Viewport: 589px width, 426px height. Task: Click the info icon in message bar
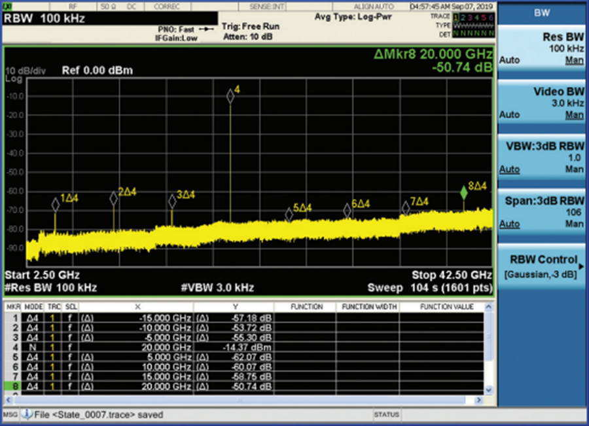(x=28, y=415)
